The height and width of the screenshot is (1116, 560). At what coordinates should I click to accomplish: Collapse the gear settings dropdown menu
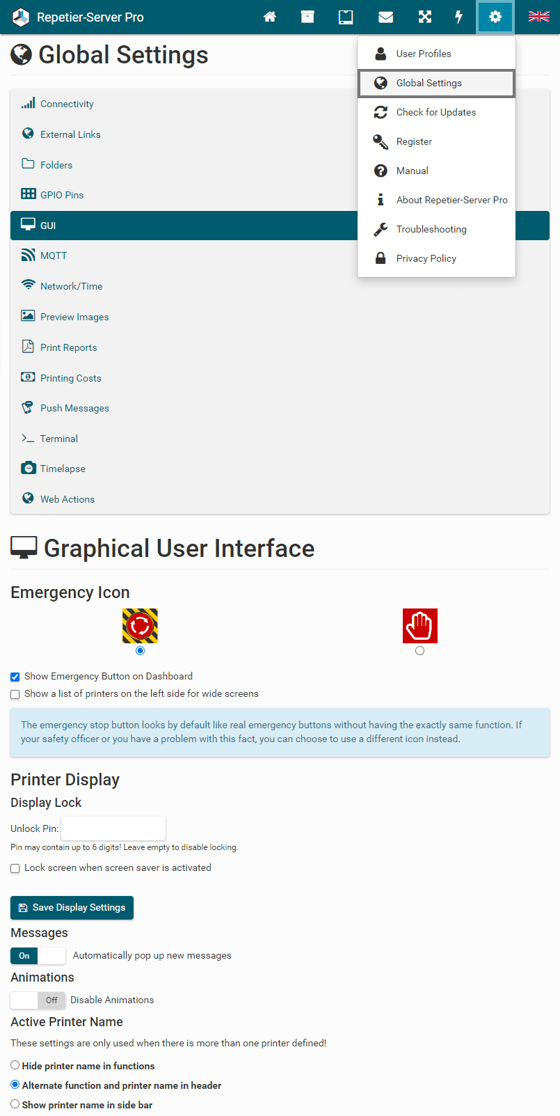point(495,17)
